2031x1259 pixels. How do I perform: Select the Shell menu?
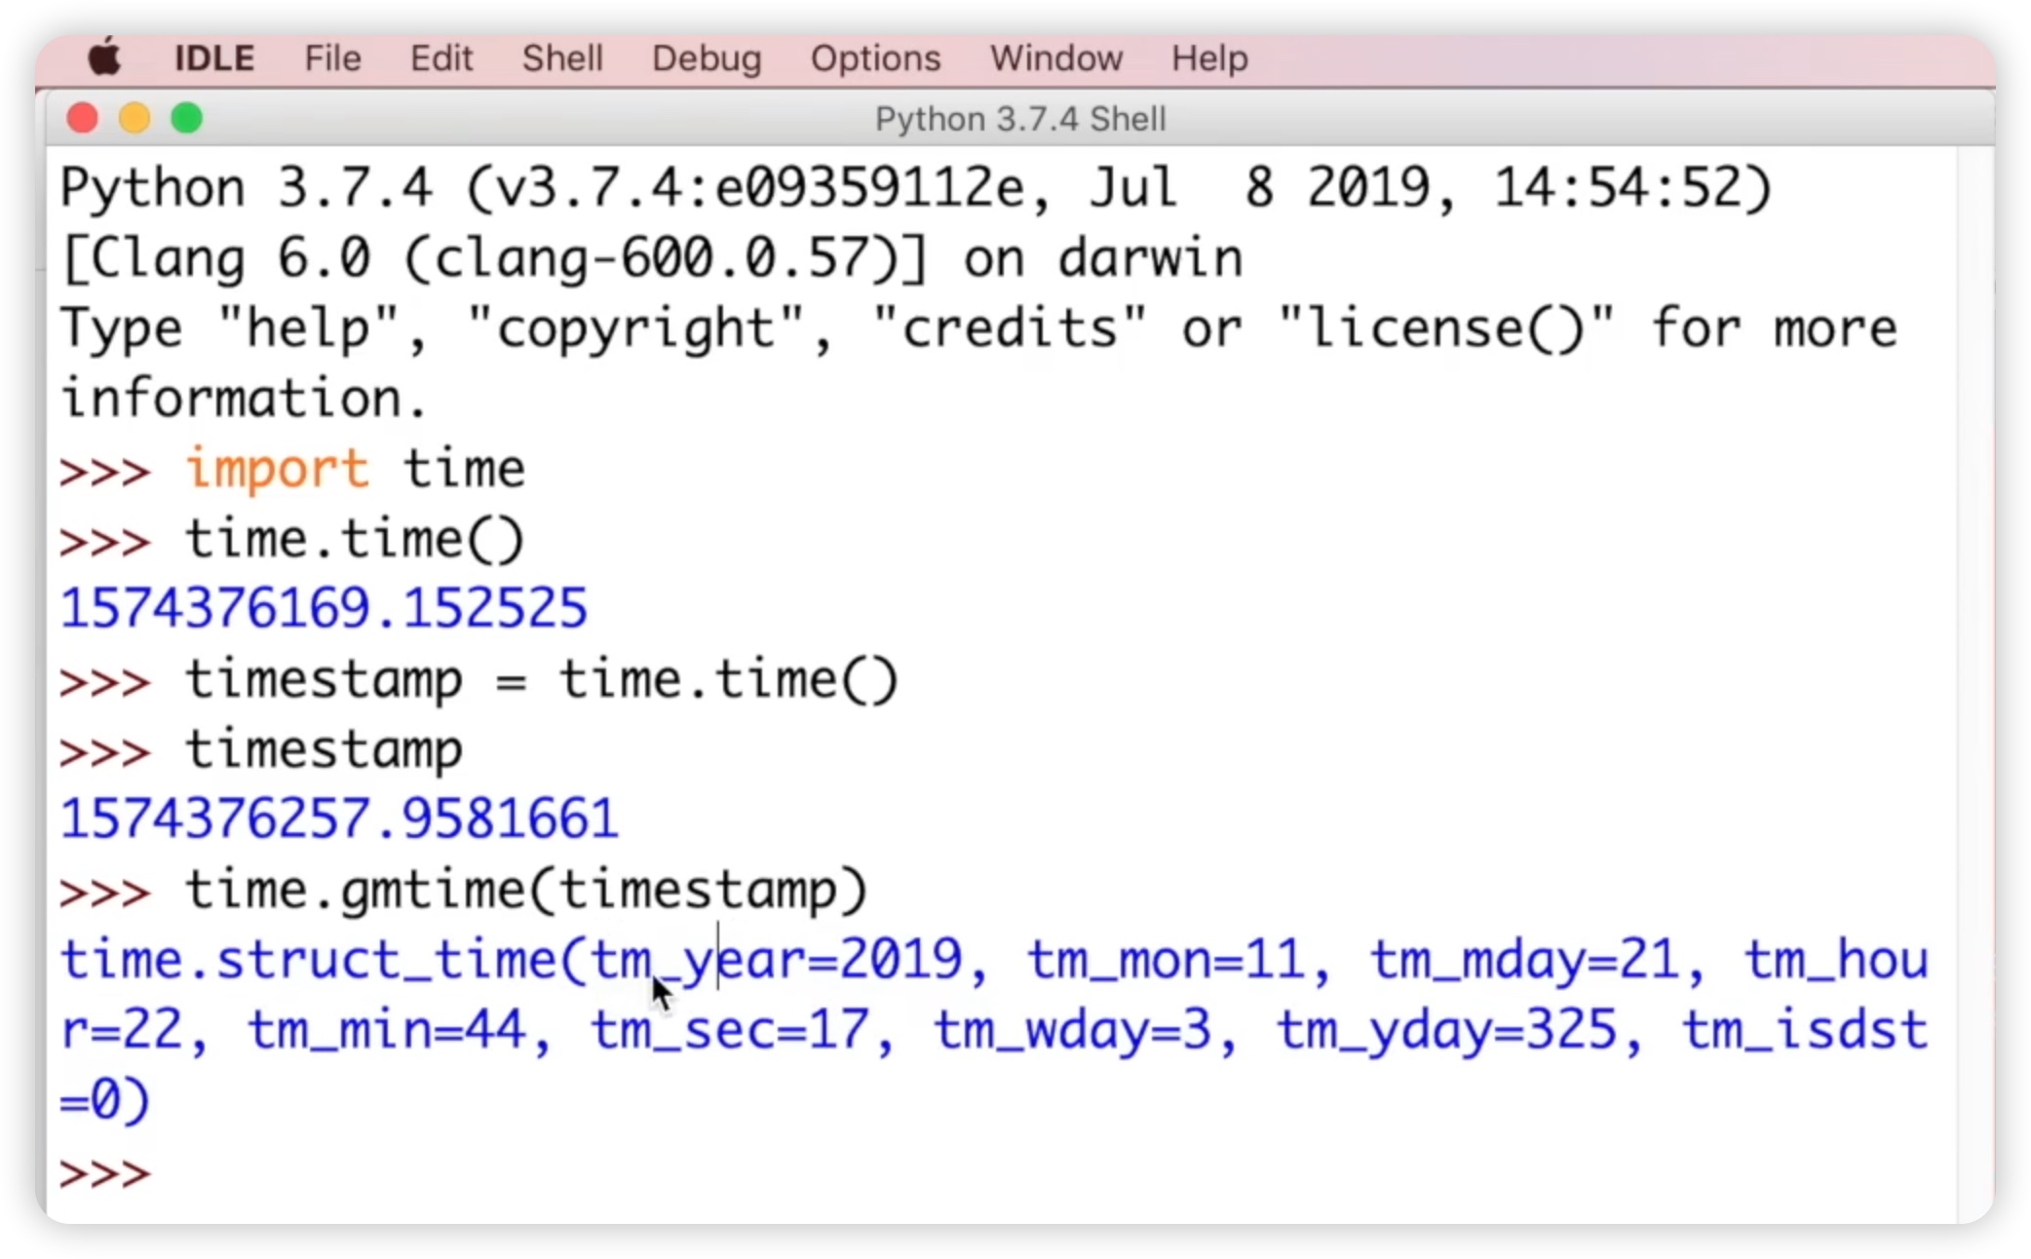(563, 58)
